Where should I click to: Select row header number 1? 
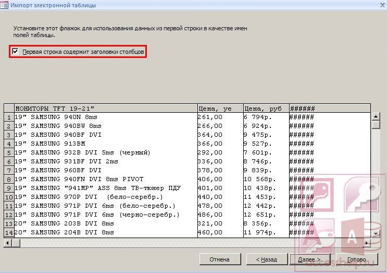[x=9, y=117]
